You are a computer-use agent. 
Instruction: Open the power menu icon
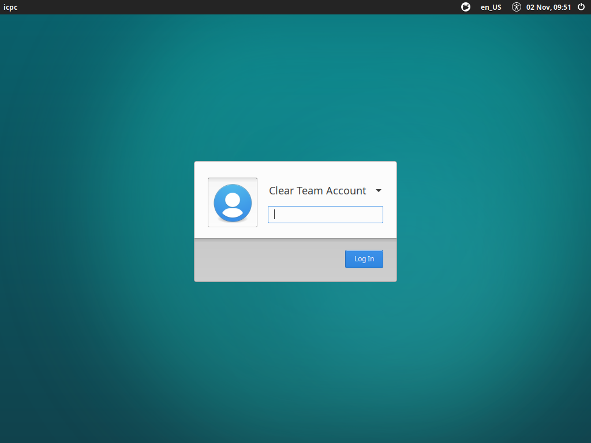(581, 7)
